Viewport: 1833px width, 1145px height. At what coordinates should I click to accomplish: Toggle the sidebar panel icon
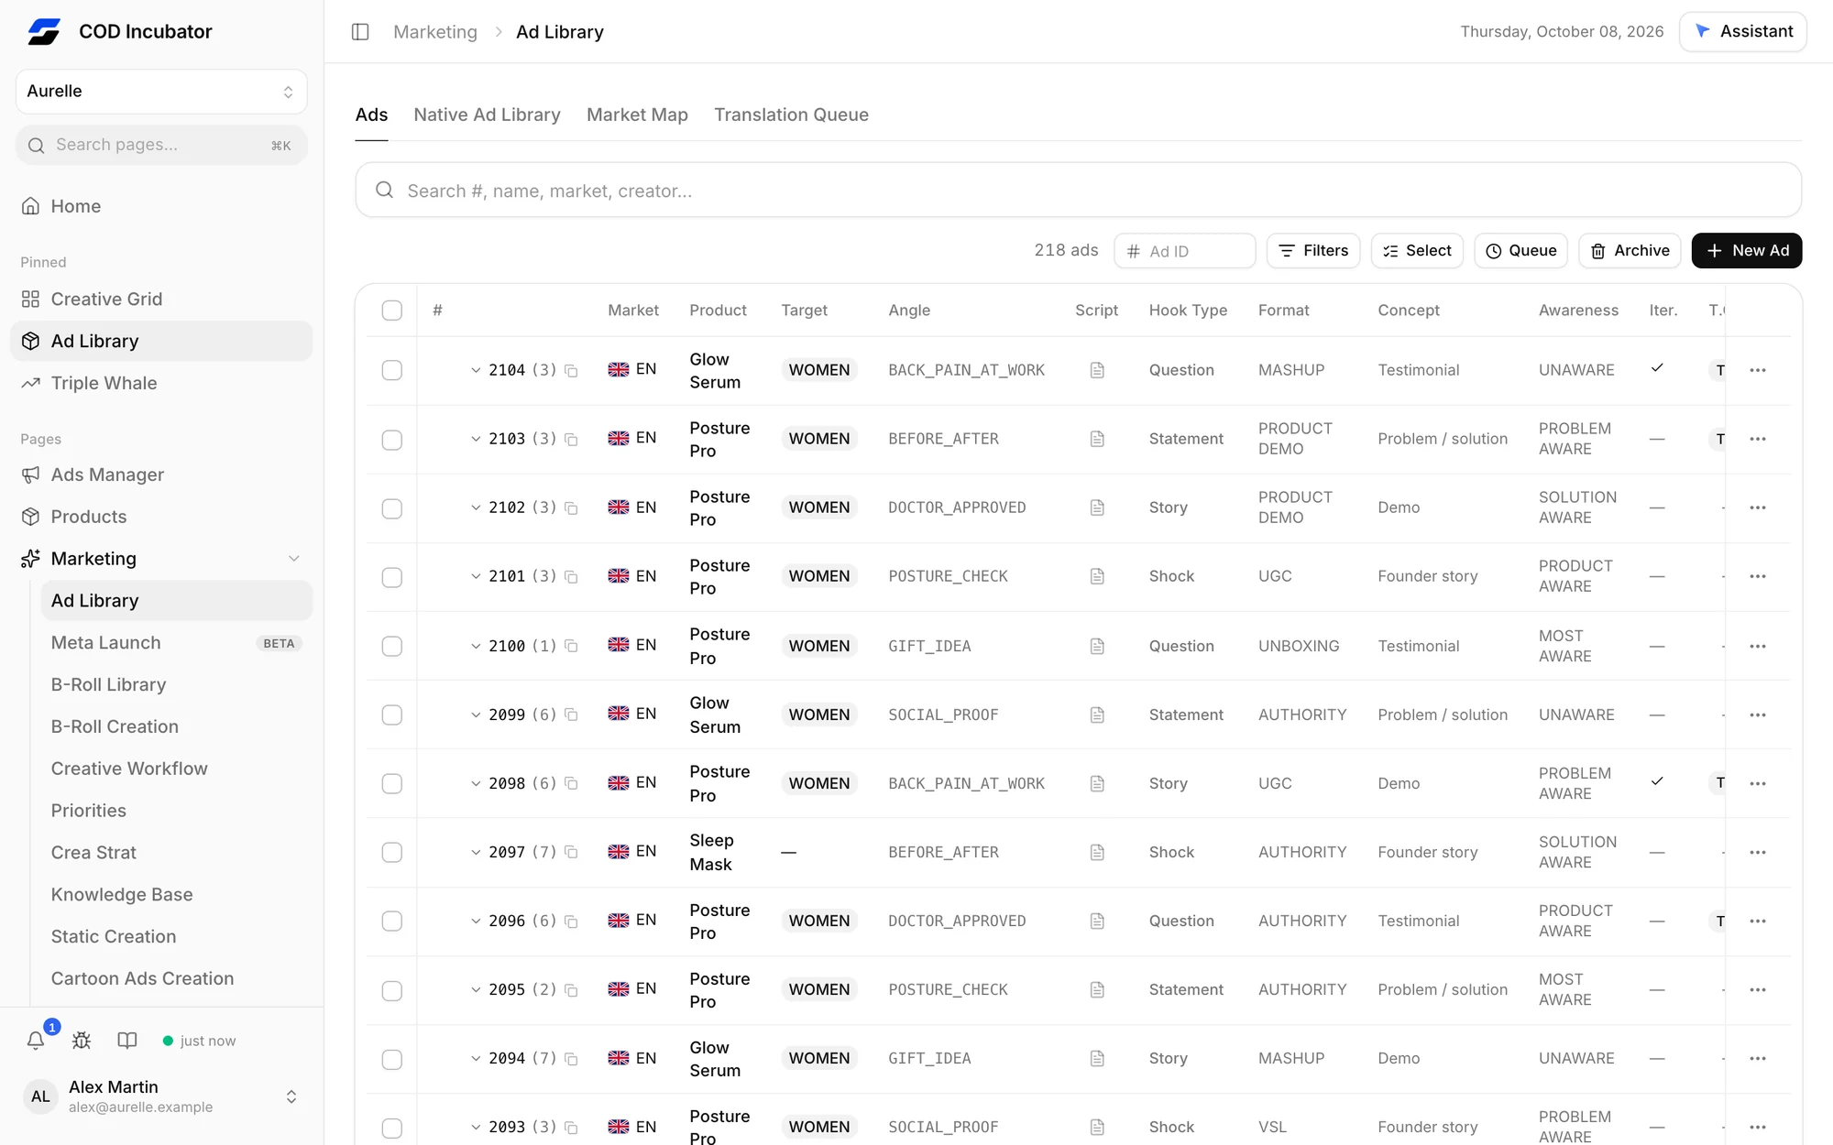point(360,32)
